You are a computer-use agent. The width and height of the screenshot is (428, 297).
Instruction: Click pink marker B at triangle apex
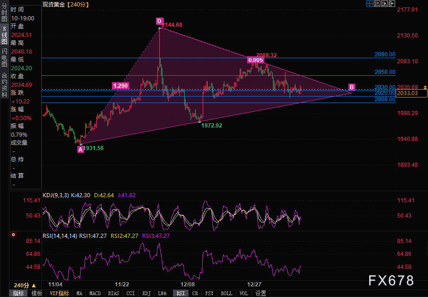tap(352, 87)
